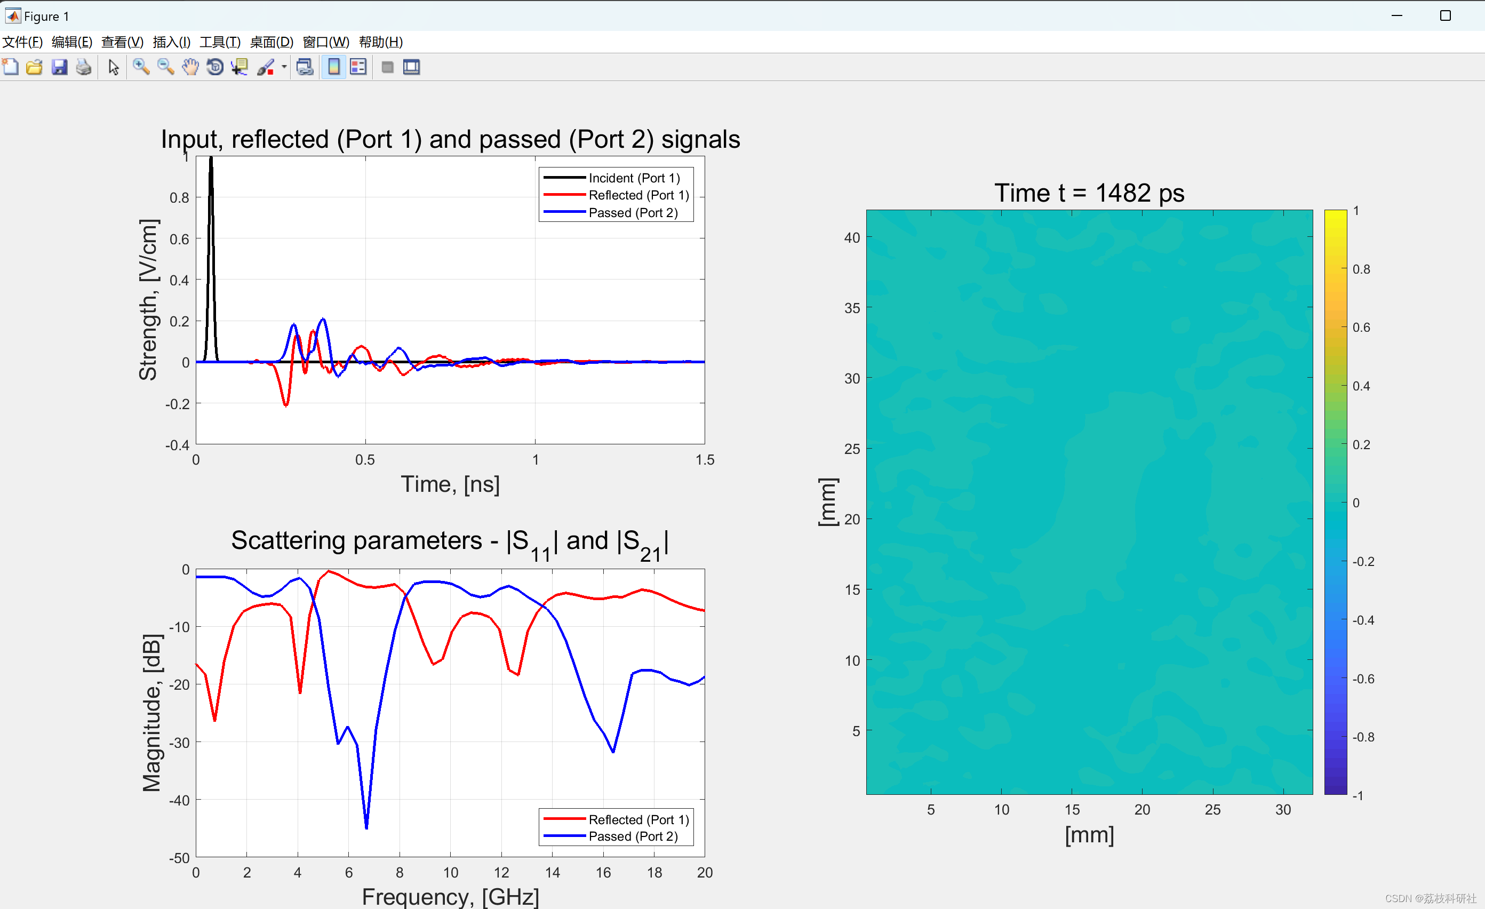Click the New Figure icon
The height and width of the screenshot is (909, 1485).
11,67
